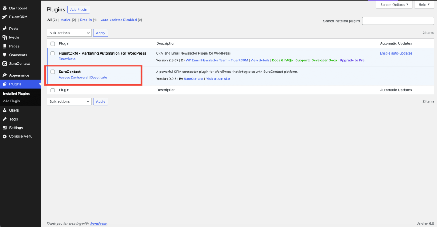
Task: Open WordPress link in footer
Action: (x=98, y=224)
